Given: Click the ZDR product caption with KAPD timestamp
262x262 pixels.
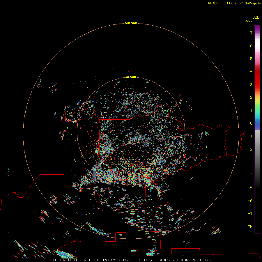Looking at the screenshot, I should [x=131, y=260].
